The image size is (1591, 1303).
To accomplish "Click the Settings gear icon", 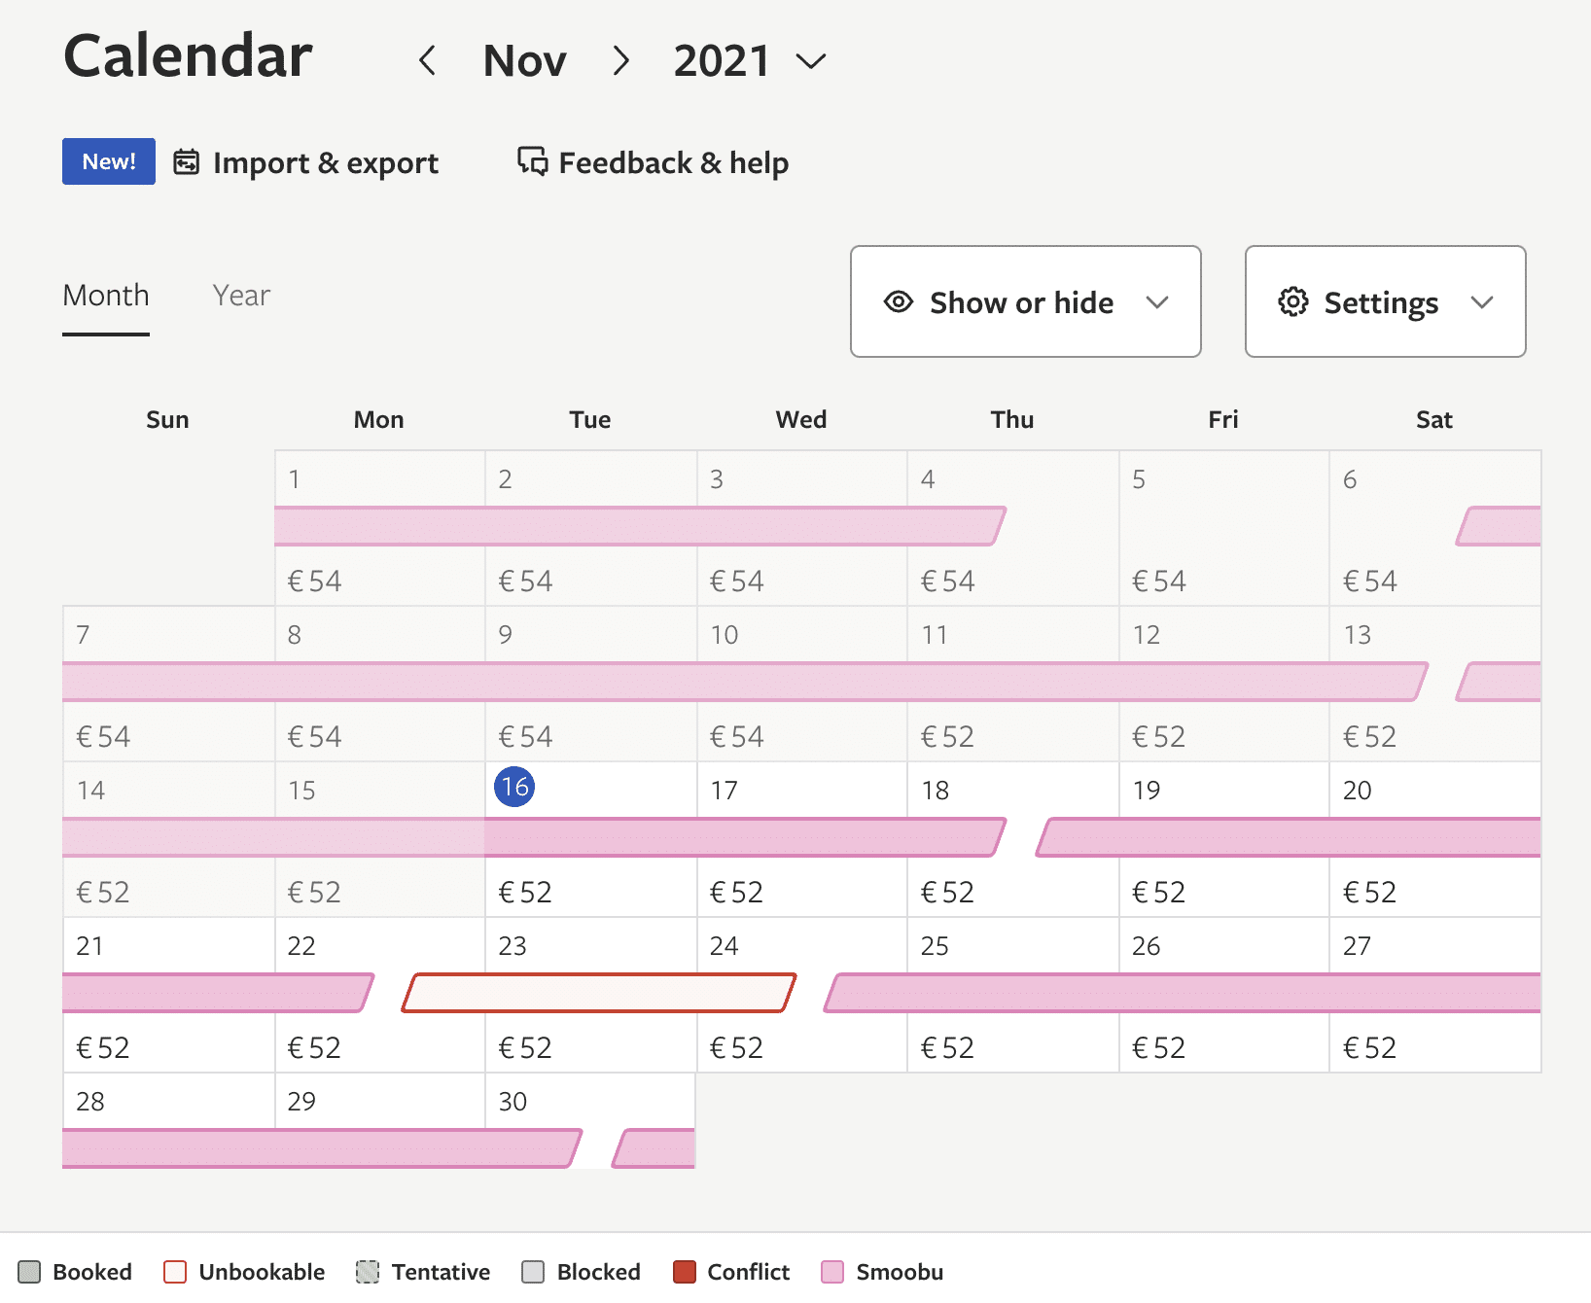I will coord(1293,302).
